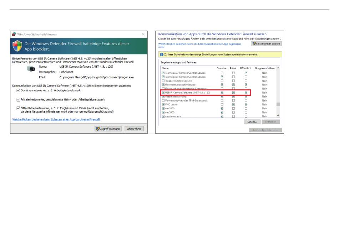
Task: Toggle Öffentlich checkbox for USB IR Camera Software
Action: (x=246, y=93)
